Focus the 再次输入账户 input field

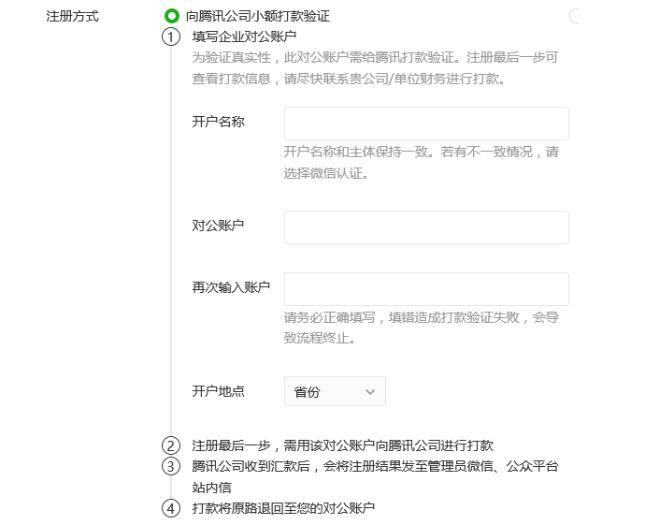click(426, 289)
